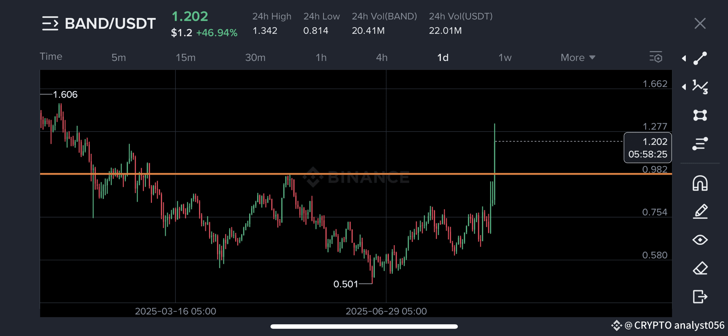Tap the 1.662 price axis label
The height and width of the screenshot is (336, 728).
[x=655, y=84]
